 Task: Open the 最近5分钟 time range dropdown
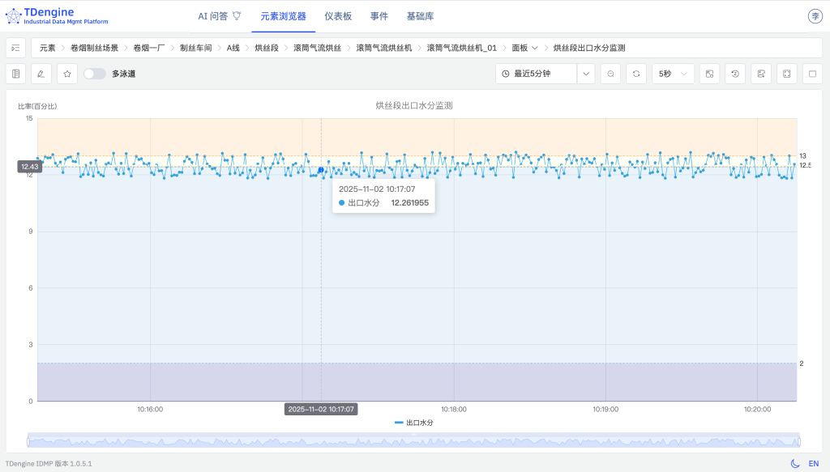pos(541,73)
